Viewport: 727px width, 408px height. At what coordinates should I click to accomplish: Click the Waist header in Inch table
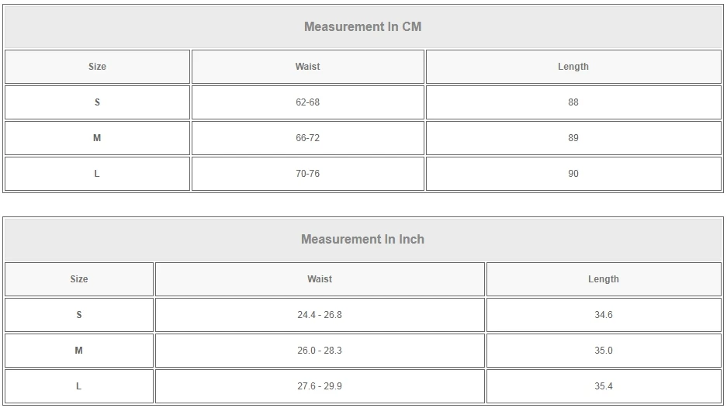319,279
